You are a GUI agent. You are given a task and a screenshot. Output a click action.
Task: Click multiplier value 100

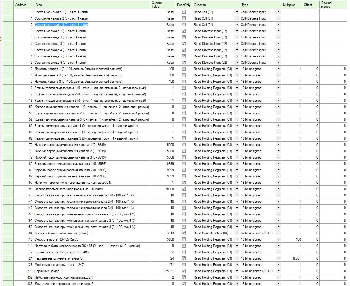coord(291,239)
